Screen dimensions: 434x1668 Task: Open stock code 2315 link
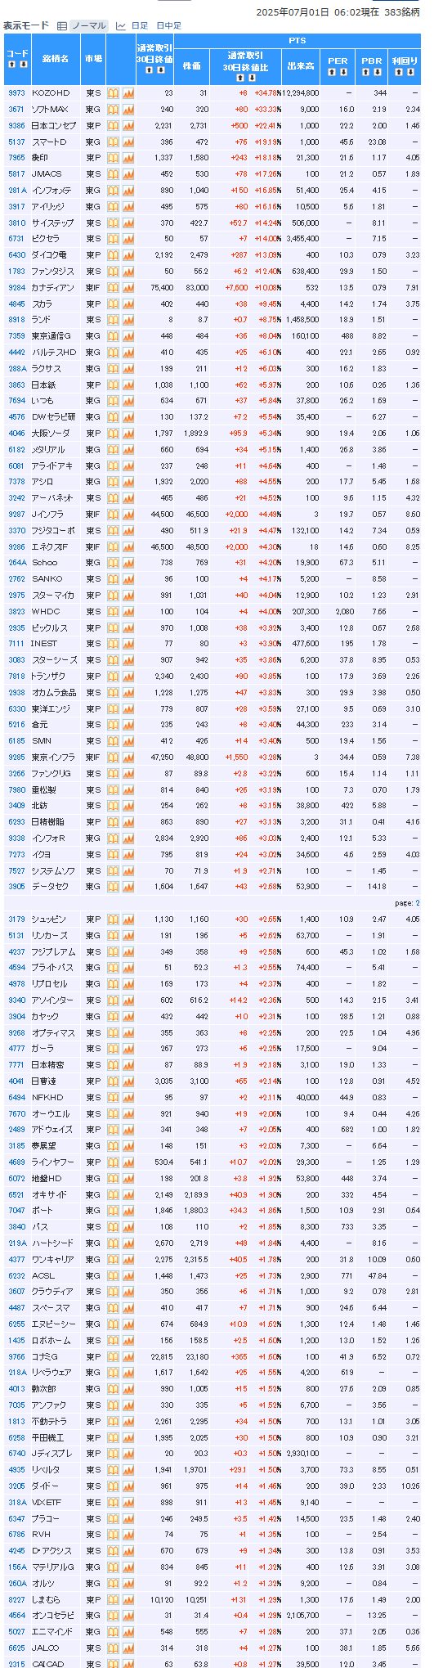[16, 1663]
